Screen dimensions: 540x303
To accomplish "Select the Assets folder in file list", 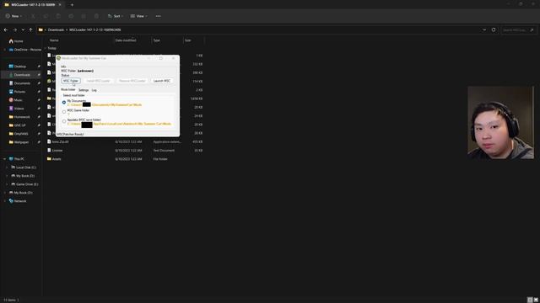I will tap(54, 159).
